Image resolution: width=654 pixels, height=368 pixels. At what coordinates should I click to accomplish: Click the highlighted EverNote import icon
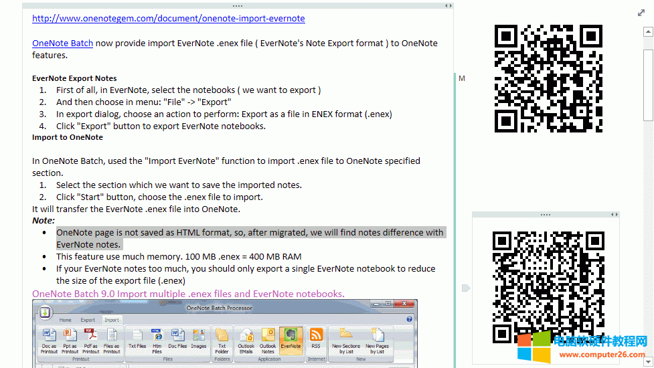(291, 340)
